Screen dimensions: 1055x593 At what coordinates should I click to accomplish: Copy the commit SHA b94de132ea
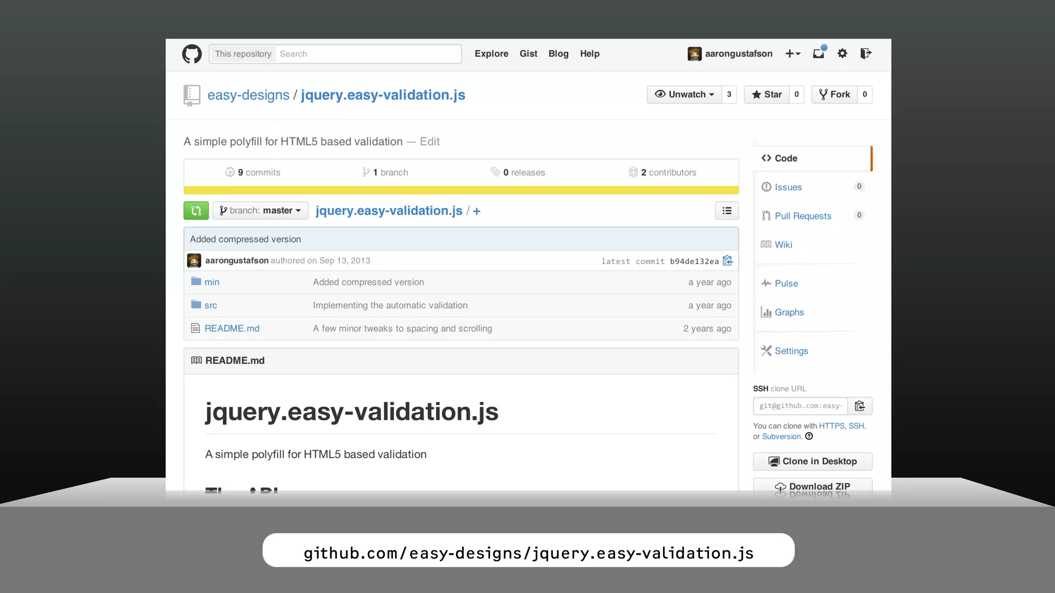click(727, 261)
